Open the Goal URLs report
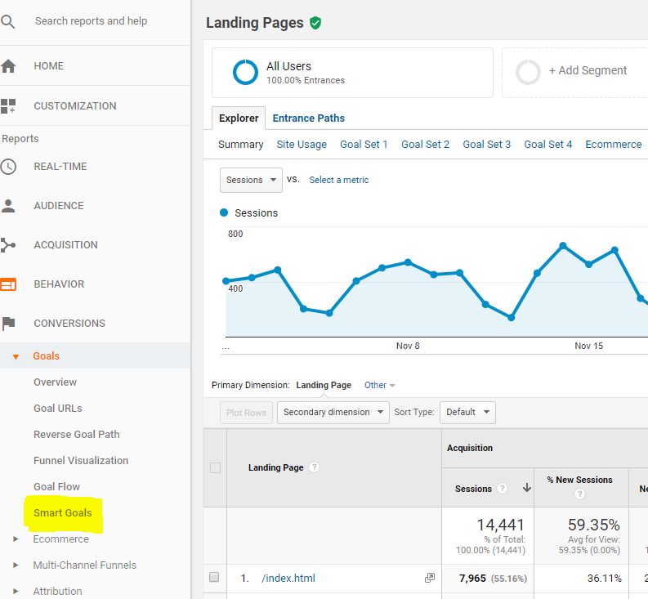Viewport: 648px width, 599px height. coord(58,409)
